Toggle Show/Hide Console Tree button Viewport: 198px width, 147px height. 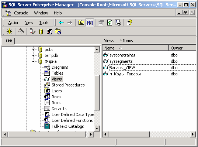click(x=90, y=23)
